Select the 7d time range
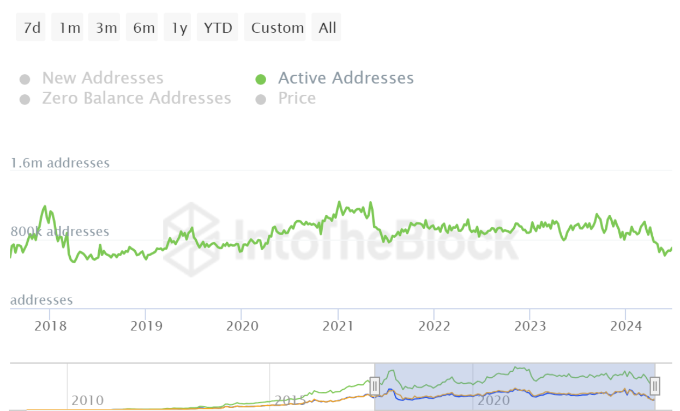This screenshot has height=411, width=680. pyautogui.click(x=32, y=28)
